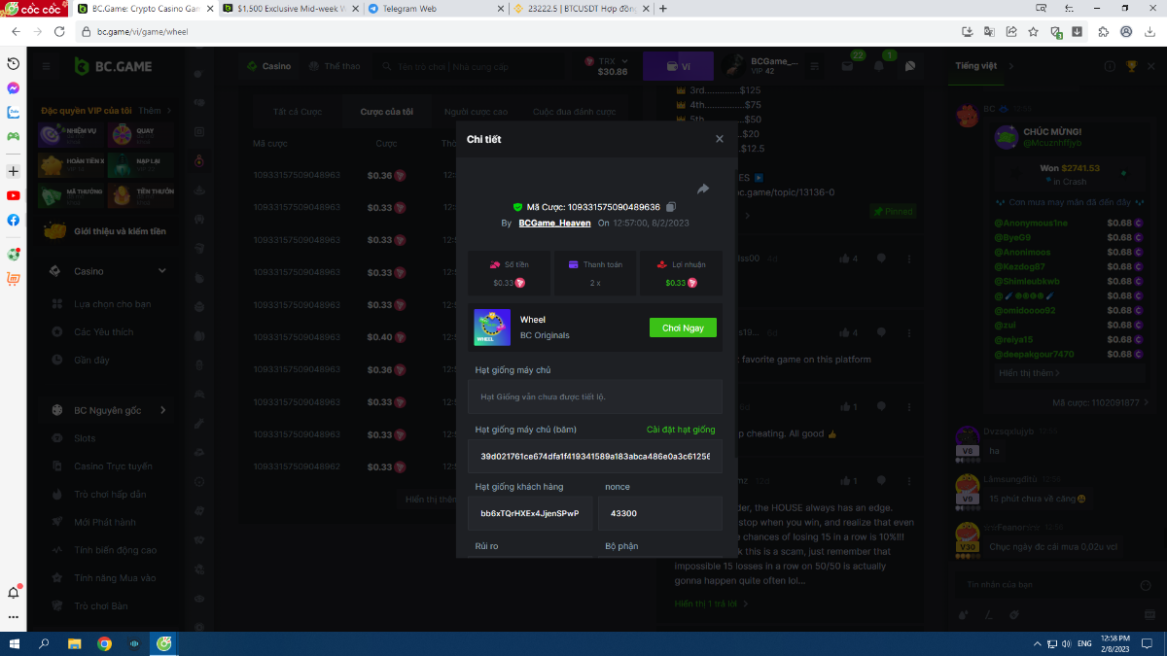Open the BCGame_Heaven player profile link

pyautogui.click(x=554, y=224)
